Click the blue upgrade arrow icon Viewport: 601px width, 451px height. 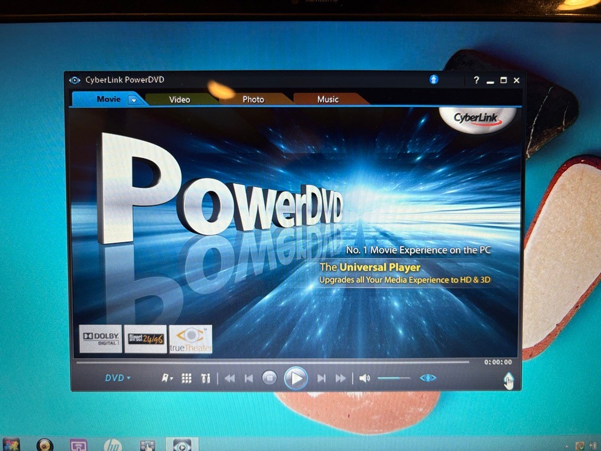[x=434, y=79]
